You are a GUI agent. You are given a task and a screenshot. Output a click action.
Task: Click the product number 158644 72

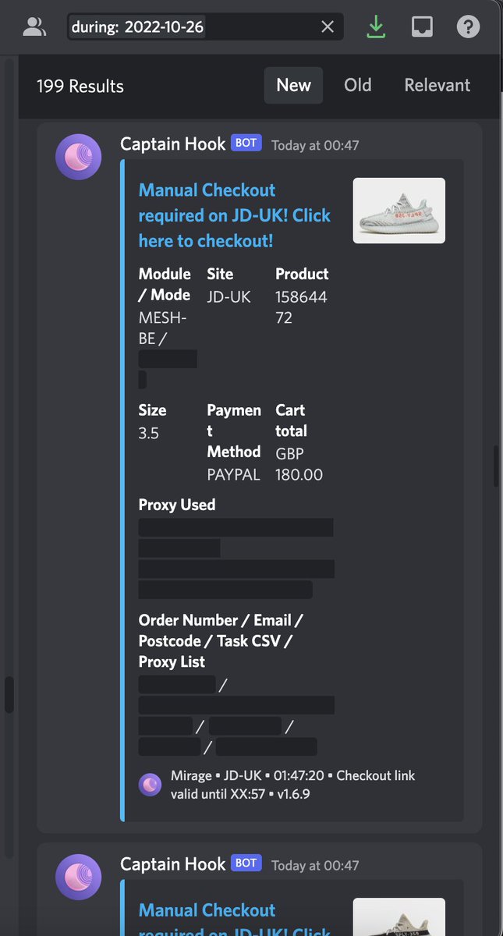click(301, 307)
